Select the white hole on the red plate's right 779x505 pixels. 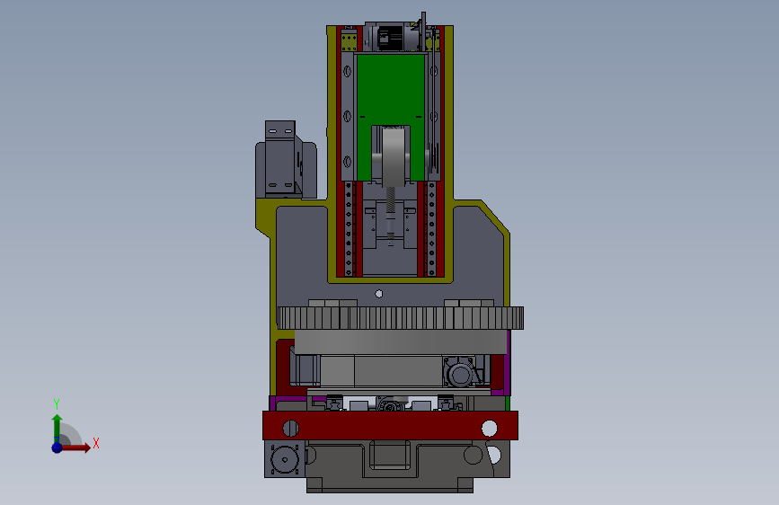(490, 428)
